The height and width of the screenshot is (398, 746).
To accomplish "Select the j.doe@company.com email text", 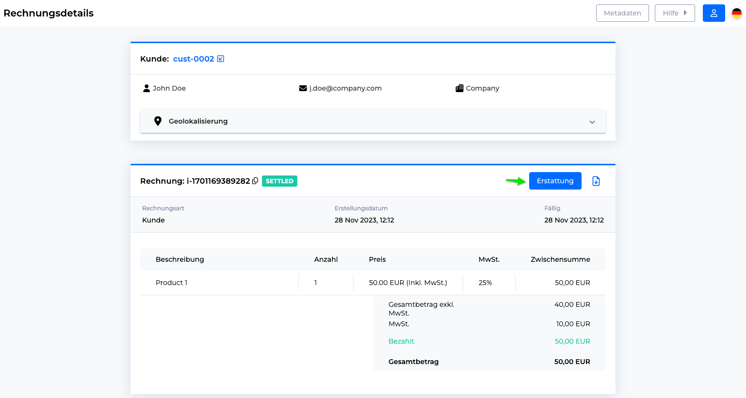I will pyautogui.click(x=345, y=88).
